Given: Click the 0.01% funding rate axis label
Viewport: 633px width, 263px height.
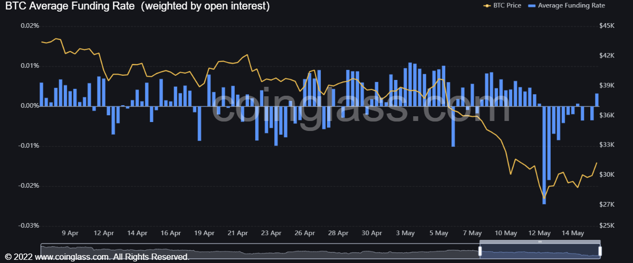Looking at the screenshot, I should tap(30, 66).
